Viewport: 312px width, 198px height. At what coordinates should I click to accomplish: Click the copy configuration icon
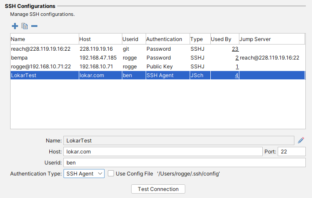[25, 26]
